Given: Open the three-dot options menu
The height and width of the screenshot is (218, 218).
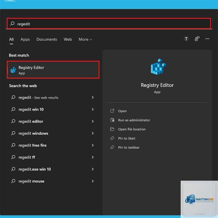Looking at the screenshot, I should pyautogui.click(x=207, y=39).
